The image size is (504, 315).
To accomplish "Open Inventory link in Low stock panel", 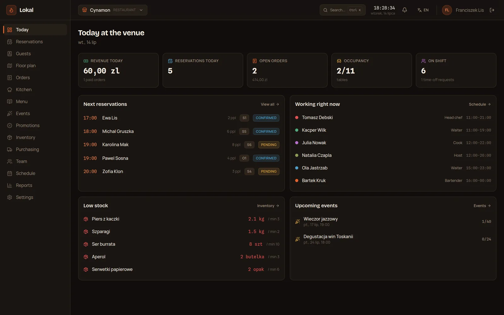I will [268, 206].
